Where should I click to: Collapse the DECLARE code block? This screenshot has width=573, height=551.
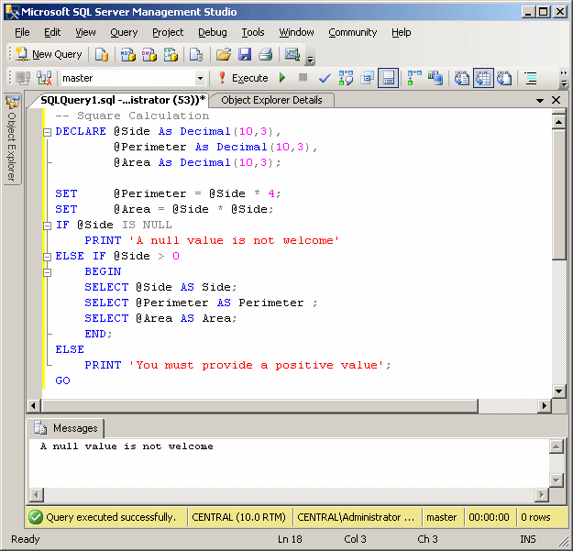(x=47, y=132)
